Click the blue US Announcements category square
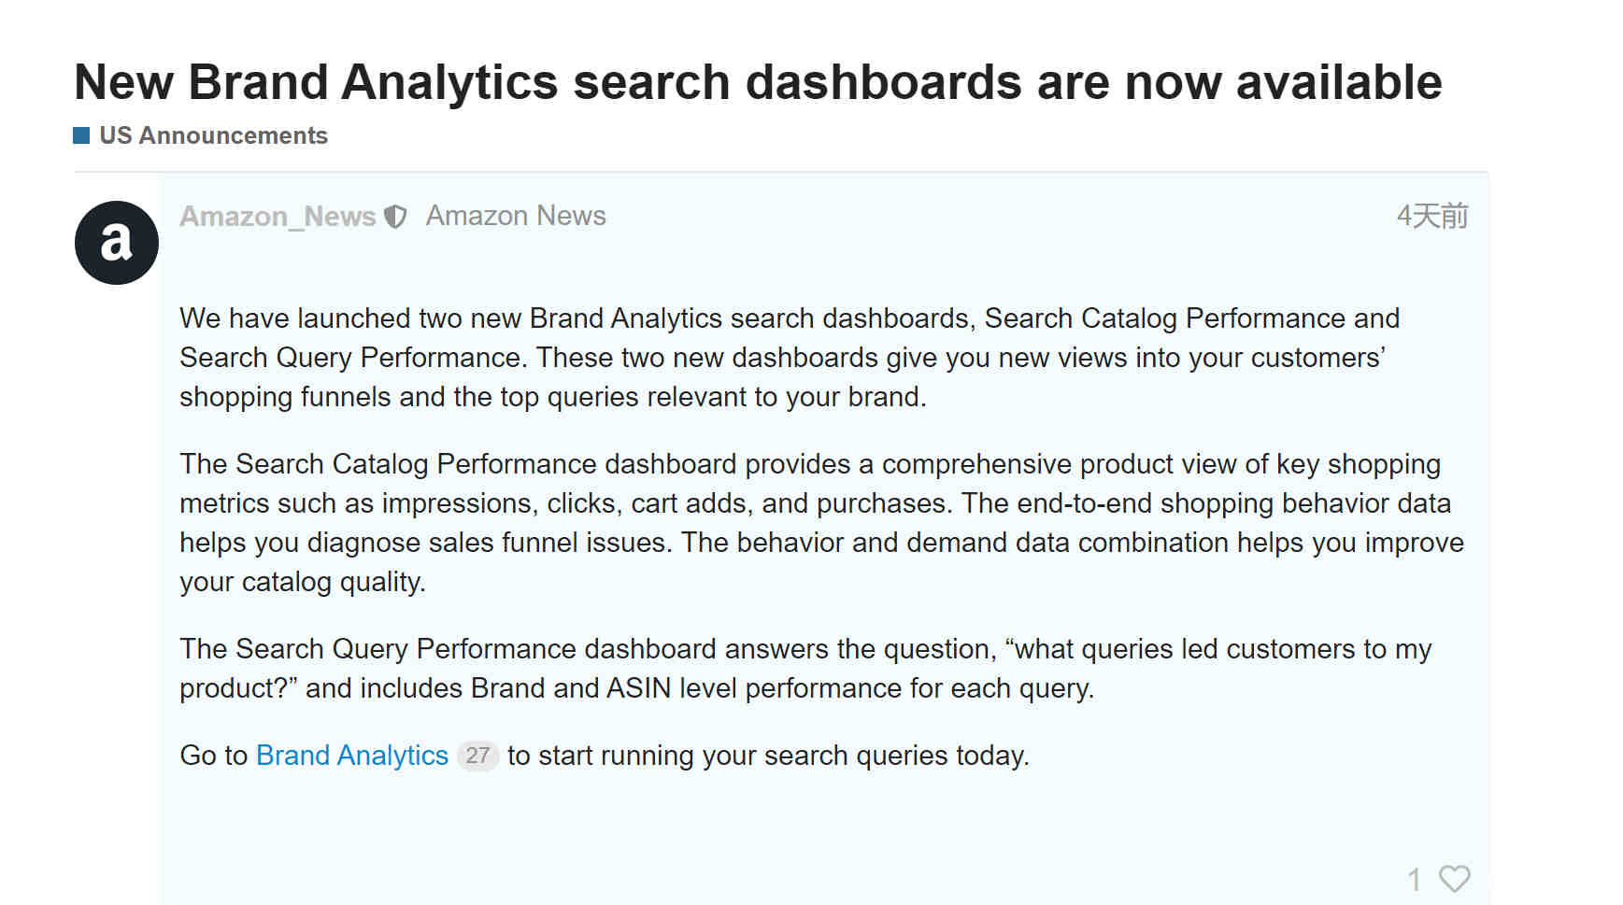 click(81, 135)
